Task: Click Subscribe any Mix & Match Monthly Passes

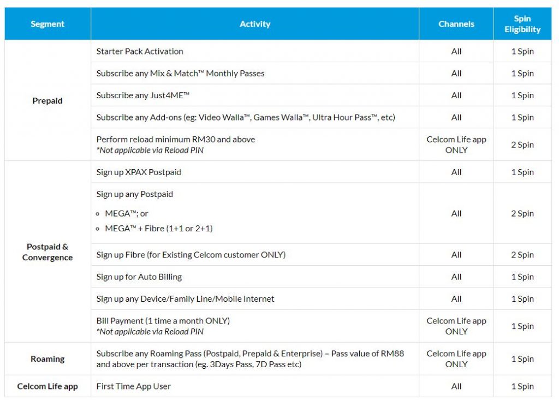Action: pyautogui.click(x=180, y=73)
